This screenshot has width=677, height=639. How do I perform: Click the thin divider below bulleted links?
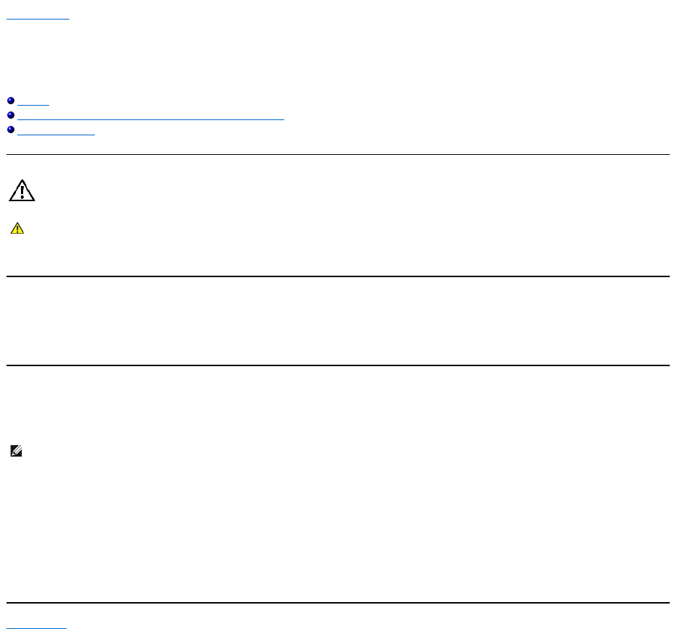[338, 154]
